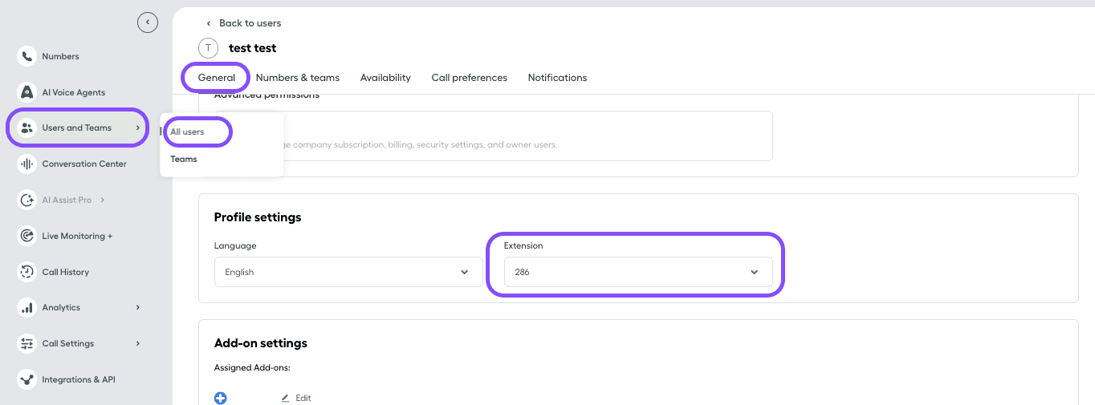Screen dimensions: 1095x405
Task: Choose Teams from the flyout menu
Action: click(x=184, y=159)
